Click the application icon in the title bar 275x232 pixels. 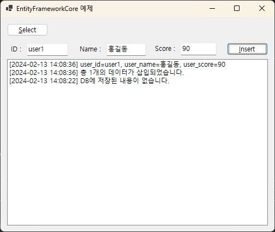[x=9, y=8]
